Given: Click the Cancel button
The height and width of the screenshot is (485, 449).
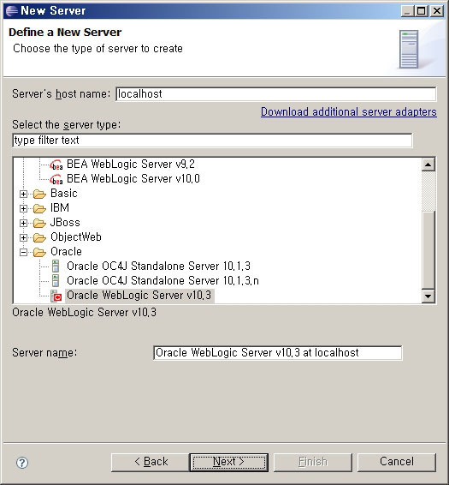Looking at the screenshot, I should (x=397, y=462).
